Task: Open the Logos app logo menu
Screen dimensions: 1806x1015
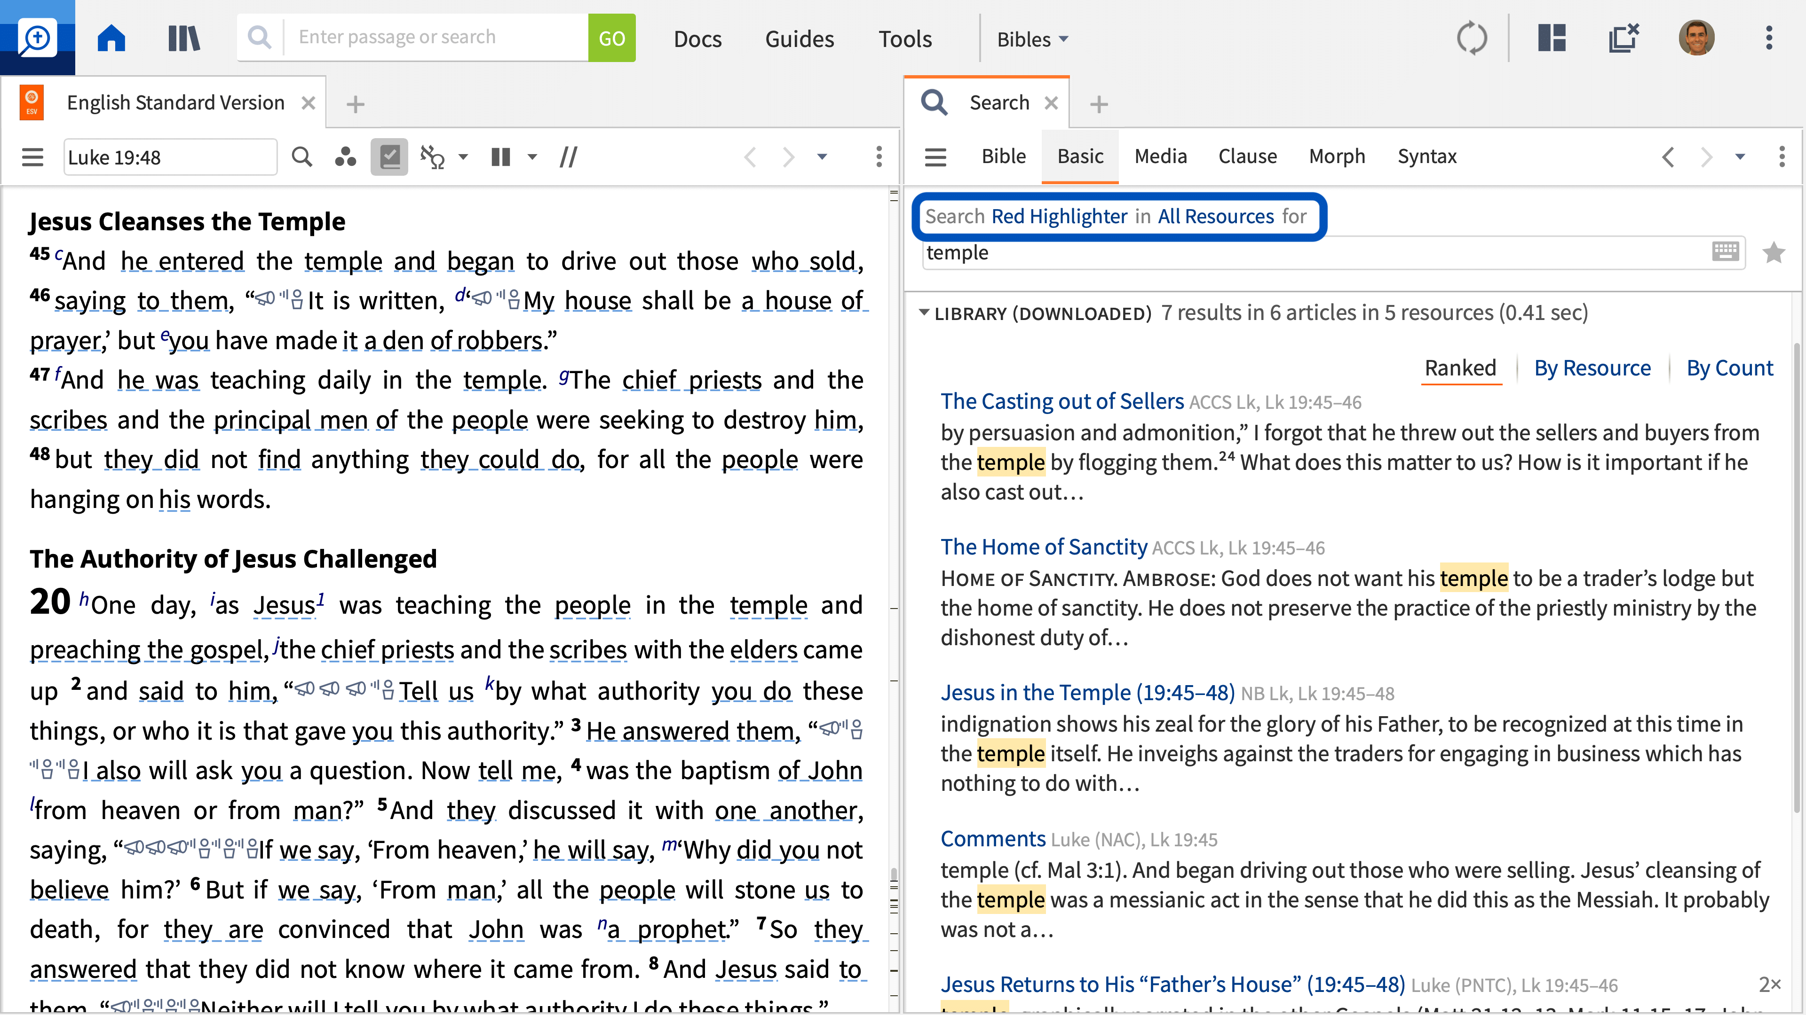Action: coord(37,38)
